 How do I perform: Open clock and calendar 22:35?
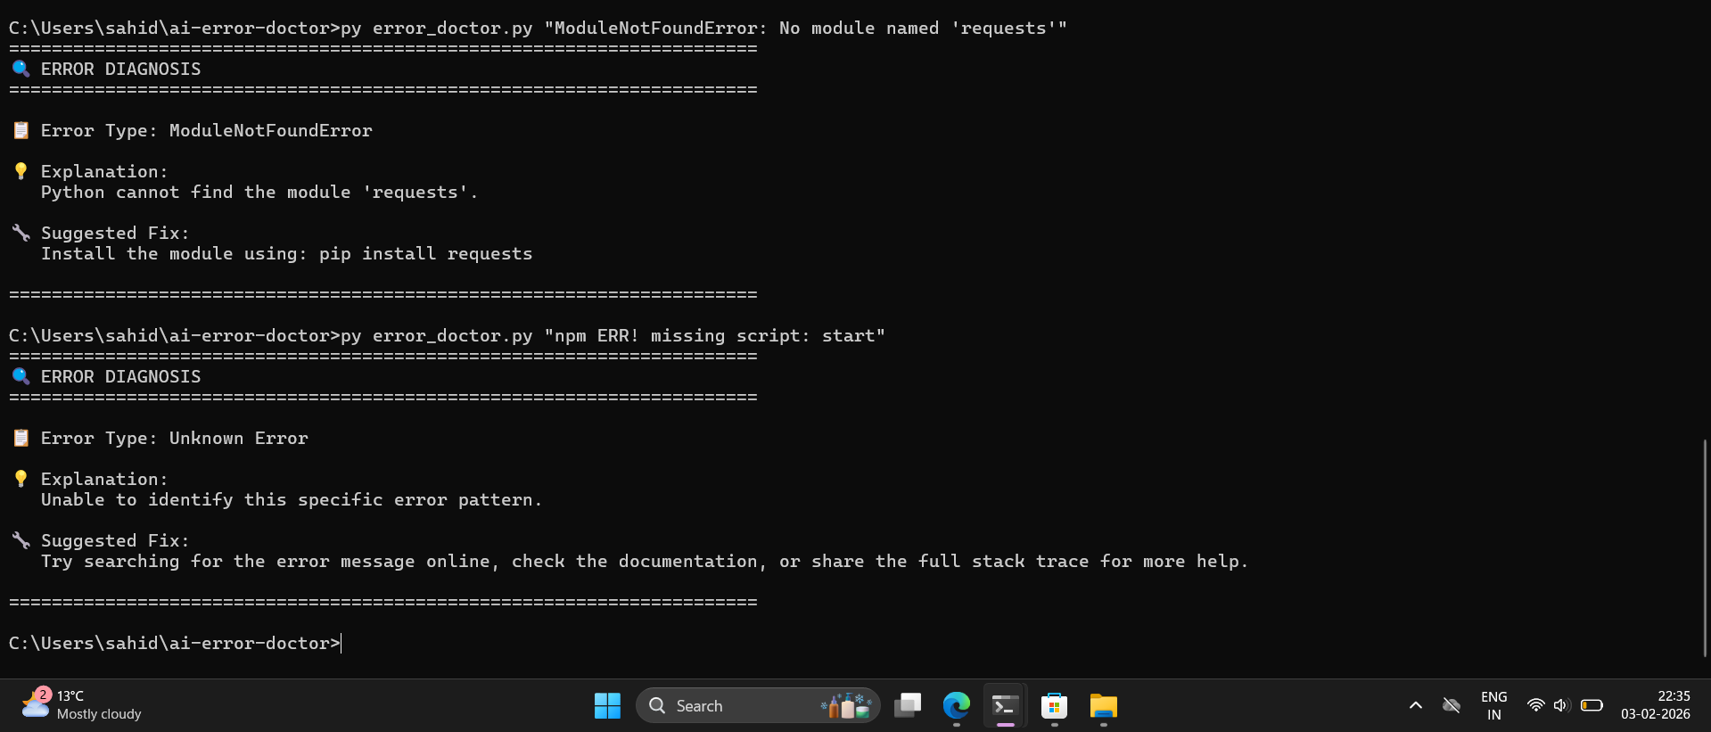tap(1656, 705)
